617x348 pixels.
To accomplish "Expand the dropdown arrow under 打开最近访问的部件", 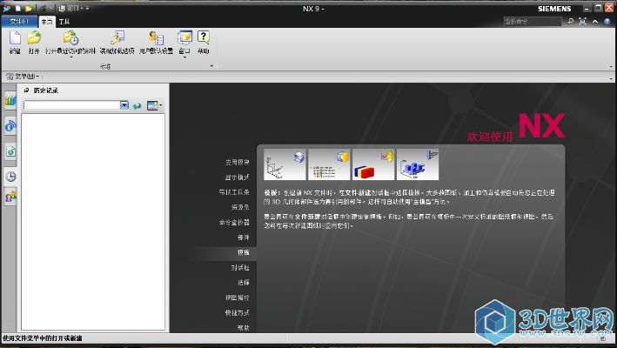I will 71,57.
